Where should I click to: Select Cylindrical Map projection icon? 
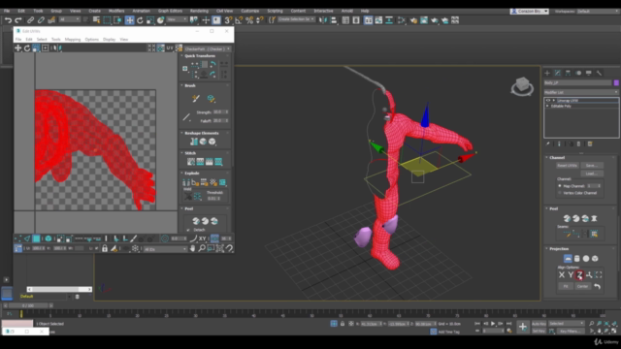pos(577,259)
